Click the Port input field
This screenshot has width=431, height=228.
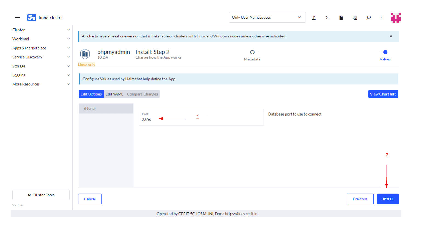[x=201, y=120]
